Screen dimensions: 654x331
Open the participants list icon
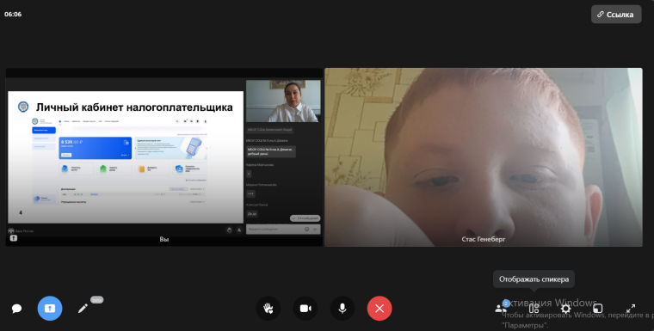pyautogui.click(x=501, y=309)
